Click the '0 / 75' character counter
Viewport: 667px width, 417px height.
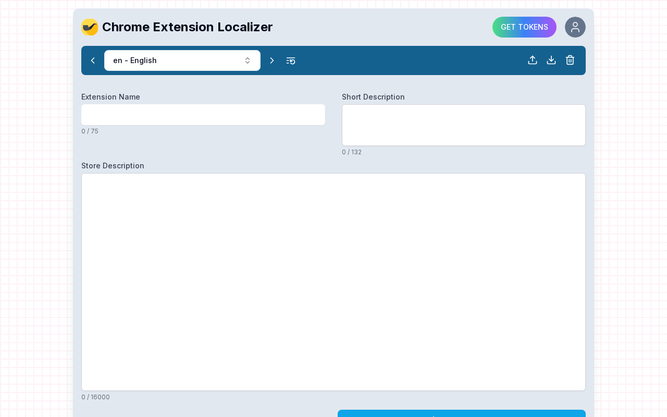(x=90, y=131)
